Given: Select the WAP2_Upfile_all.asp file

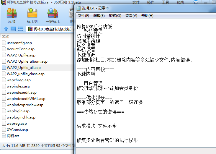Looking at the screenshot, I should 24,68.
